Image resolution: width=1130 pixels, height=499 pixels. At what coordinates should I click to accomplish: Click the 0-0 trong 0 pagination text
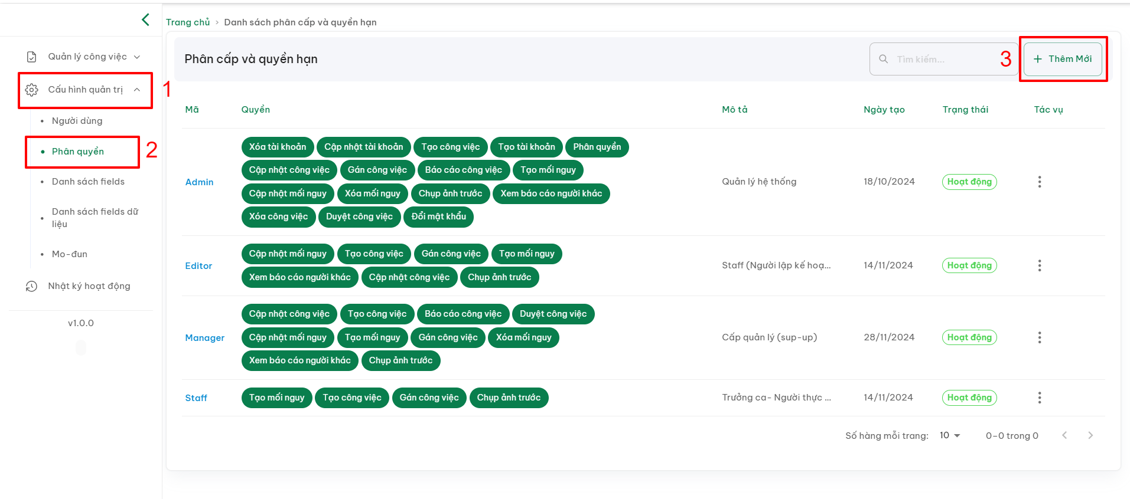point(1012,436)
